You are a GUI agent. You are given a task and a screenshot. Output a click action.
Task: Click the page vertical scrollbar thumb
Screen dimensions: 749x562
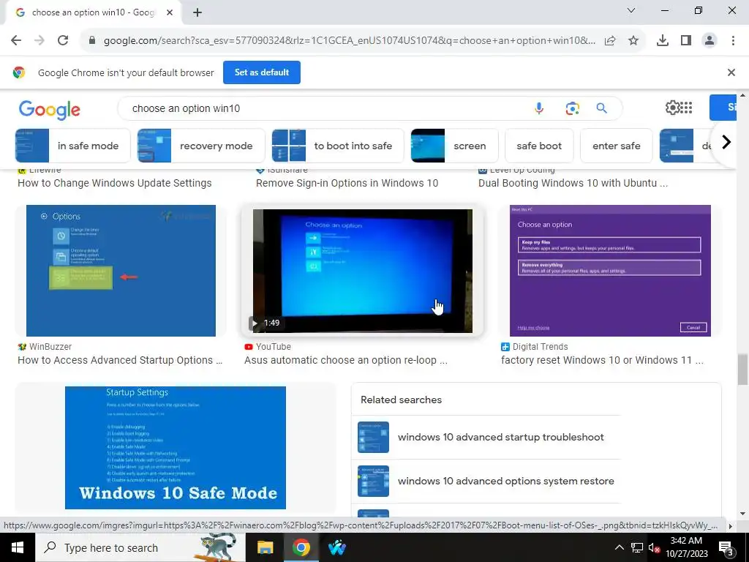tap(742, 369)
